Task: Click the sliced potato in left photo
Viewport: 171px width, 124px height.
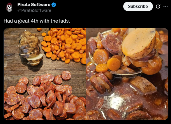Action: pos(30,48)
